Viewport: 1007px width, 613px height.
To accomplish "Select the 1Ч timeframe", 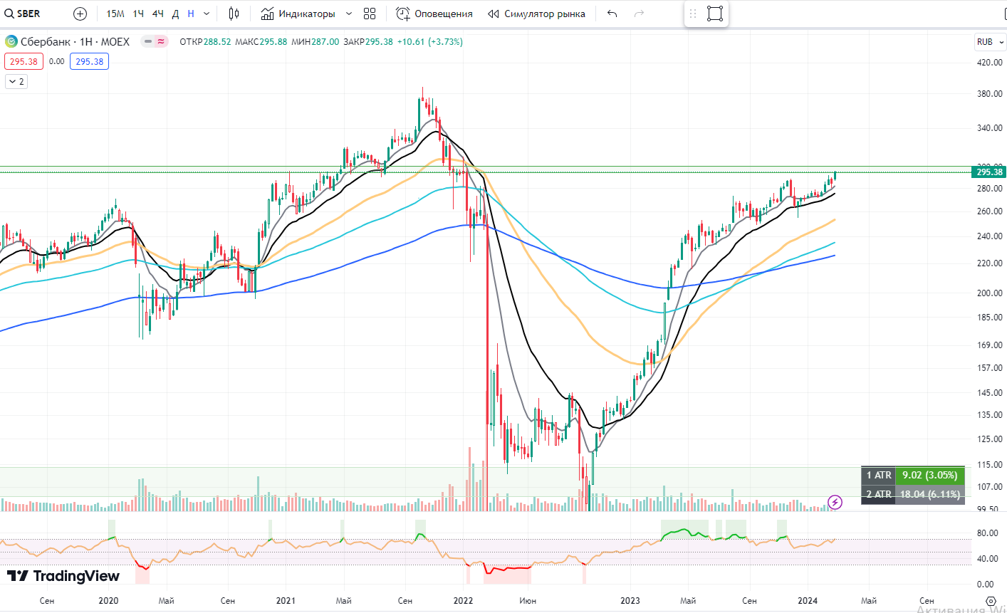I will (138, 14).
